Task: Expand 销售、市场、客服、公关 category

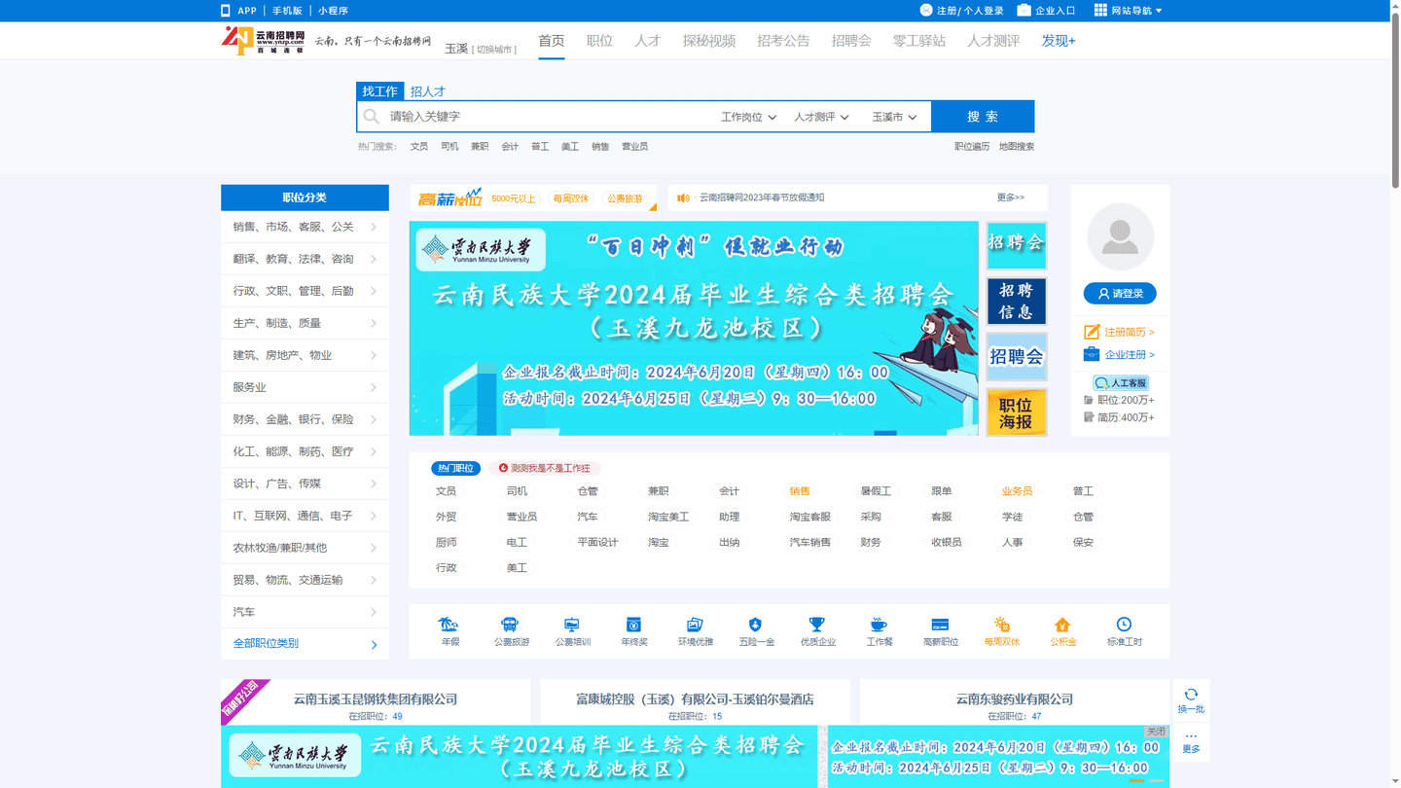Action: (305, 227)
